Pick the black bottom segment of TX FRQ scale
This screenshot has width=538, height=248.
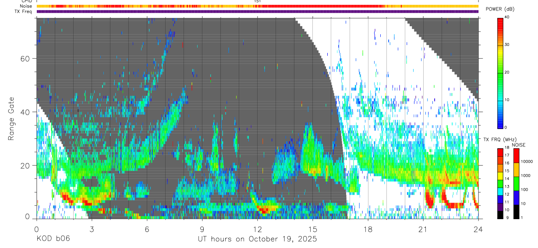pyautogui.click(x=500, y=215)
